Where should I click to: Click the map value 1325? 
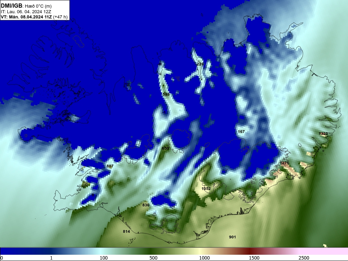(x=323, y=134)
